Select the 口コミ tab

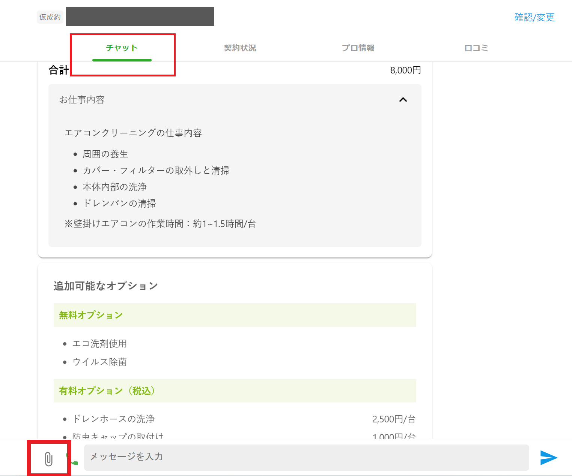point(476,48)
